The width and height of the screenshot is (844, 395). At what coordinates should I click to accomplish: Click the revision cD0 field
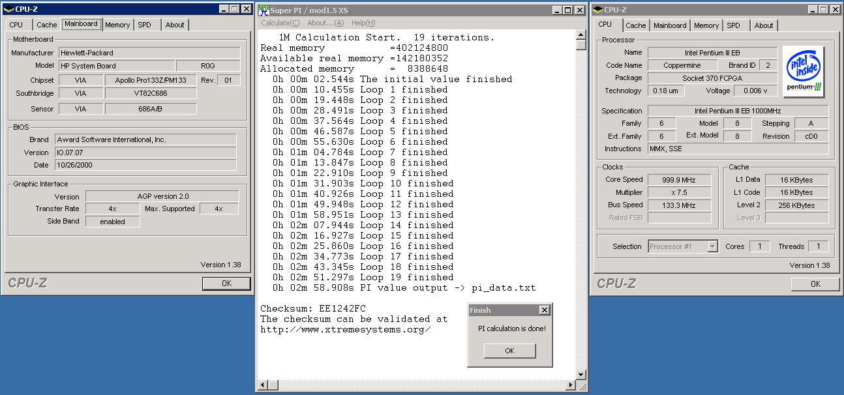click(811, 136)
